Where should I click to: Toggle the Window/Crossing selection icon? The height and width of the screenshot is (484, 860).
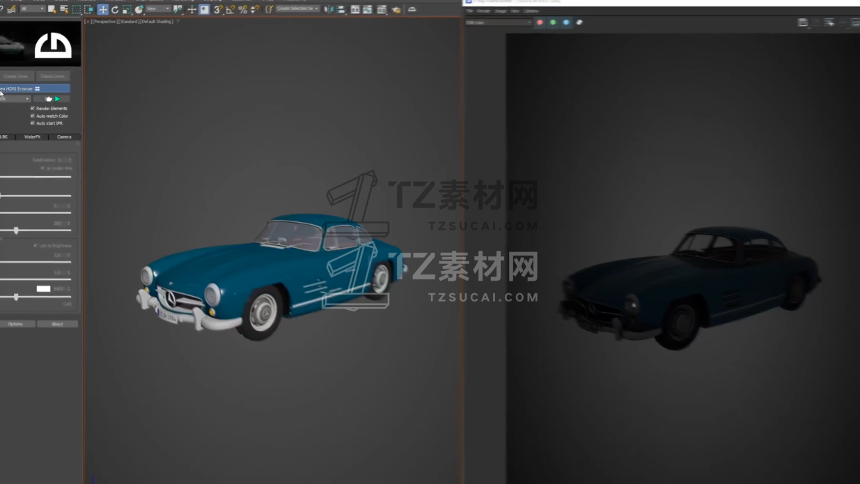[89, 9]
